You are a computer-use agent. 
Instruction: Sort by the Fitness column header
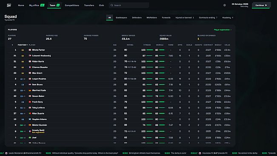coord(147,45)
